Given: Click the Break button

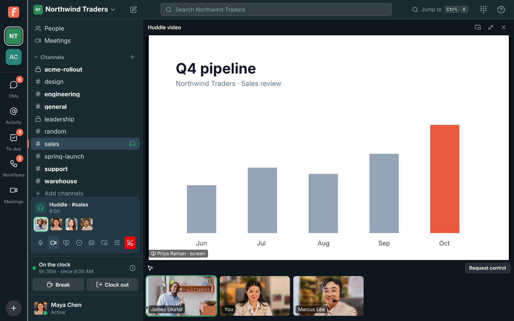Looking at the screenshot, I should pos(58,285).
